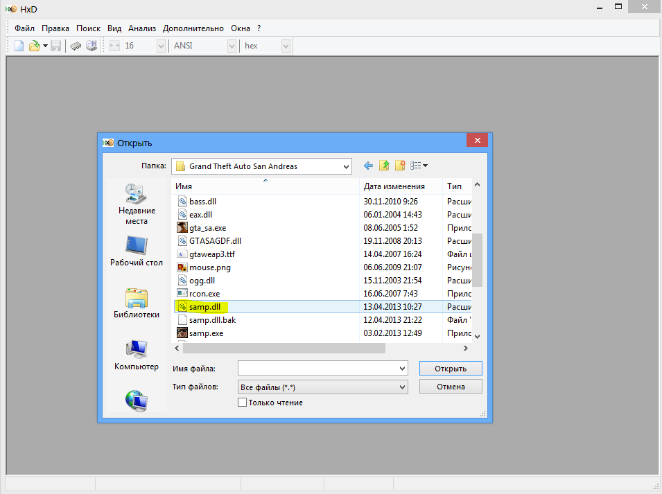Open the Network globe shortcut

coord(137,400)
